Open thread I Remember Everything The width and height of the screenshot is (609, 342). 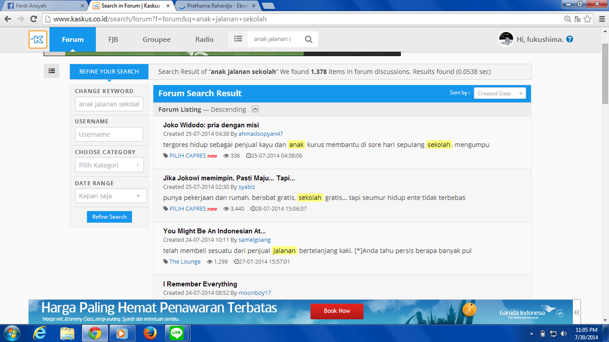tap(200, 284)
